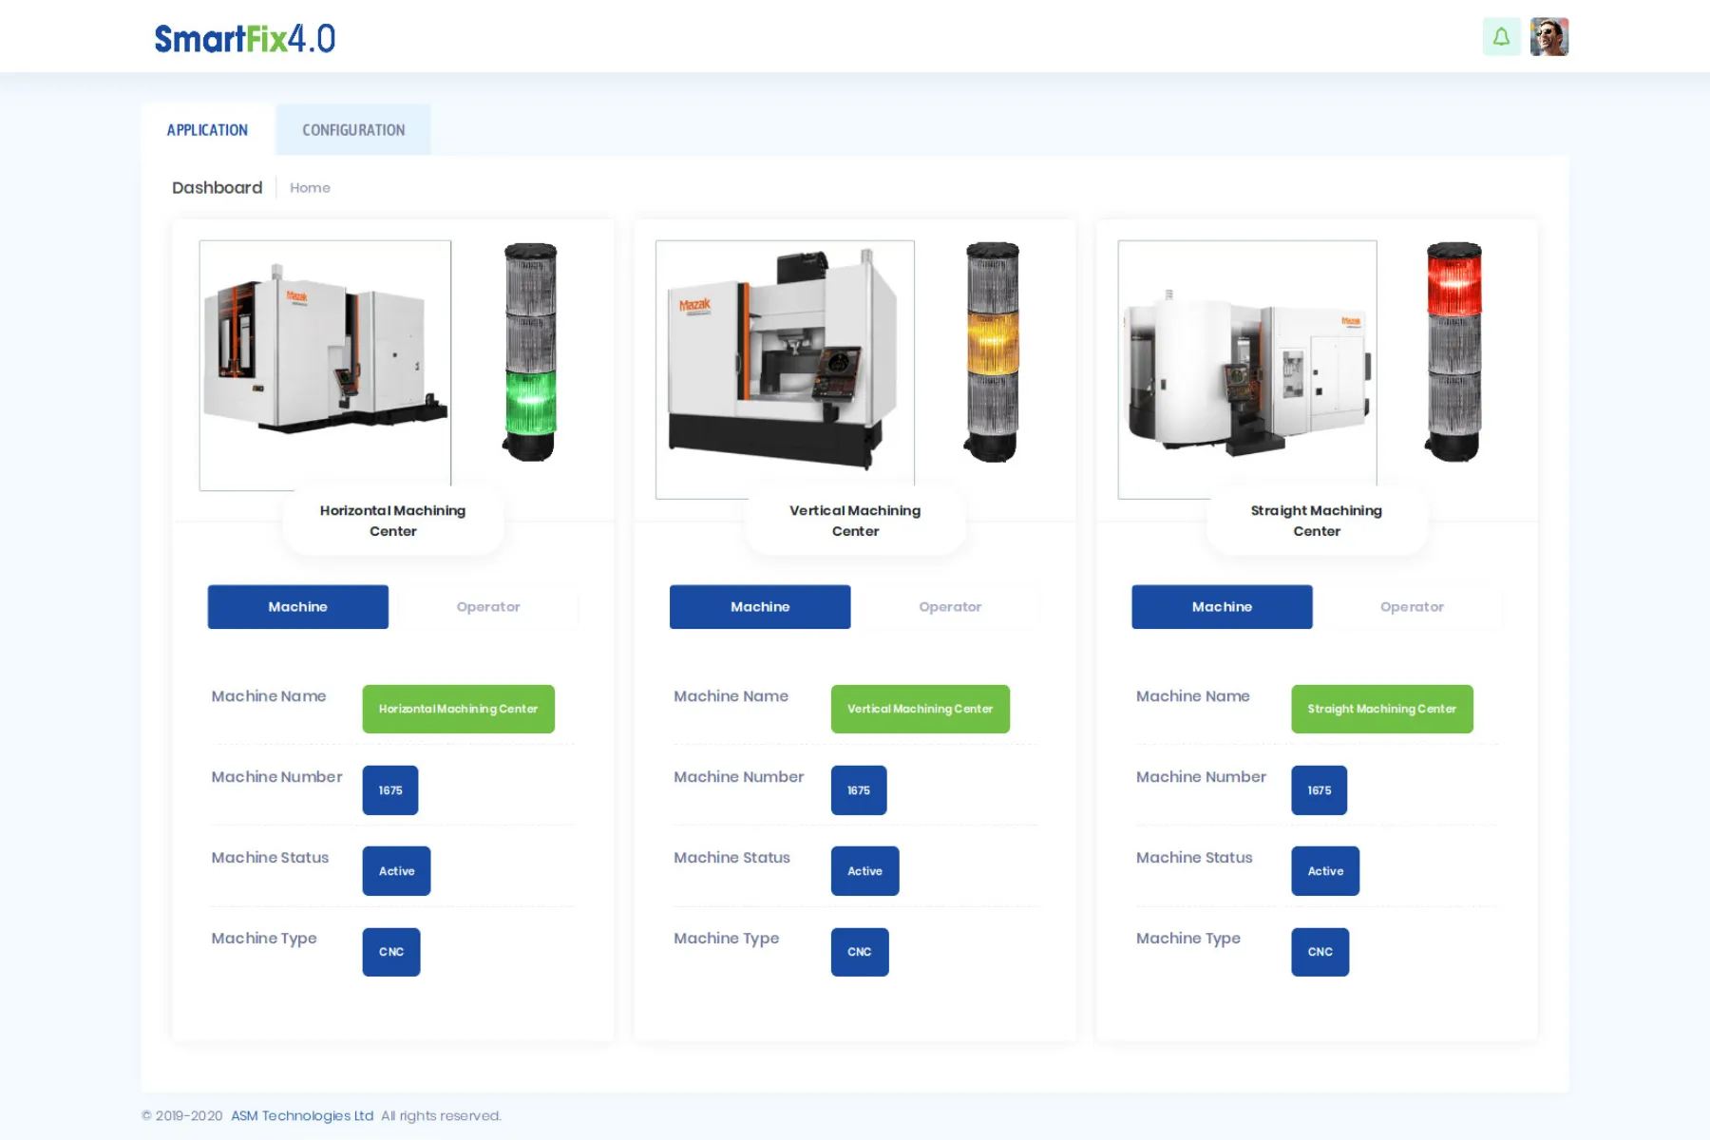Viewport: 1710px width, 1140px height.
Task: Click Active status badge on Straight Machining card
Action: [x=1325, y=871]
